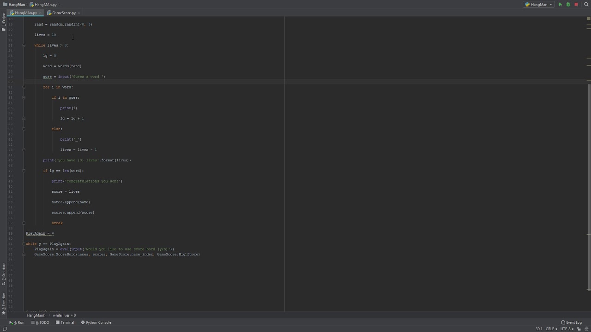Click the vertical editor scrollbar
This screenshot has width=591, height=332.
pos(589,187)
